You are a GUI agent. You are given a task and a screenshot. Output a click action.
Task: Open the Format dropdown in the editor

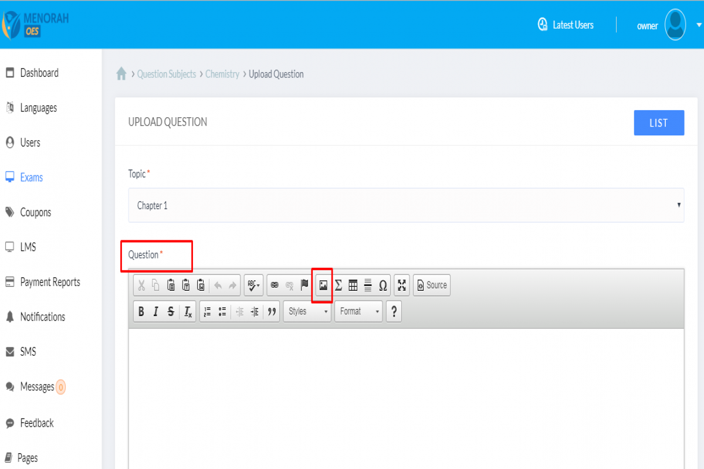358,311
